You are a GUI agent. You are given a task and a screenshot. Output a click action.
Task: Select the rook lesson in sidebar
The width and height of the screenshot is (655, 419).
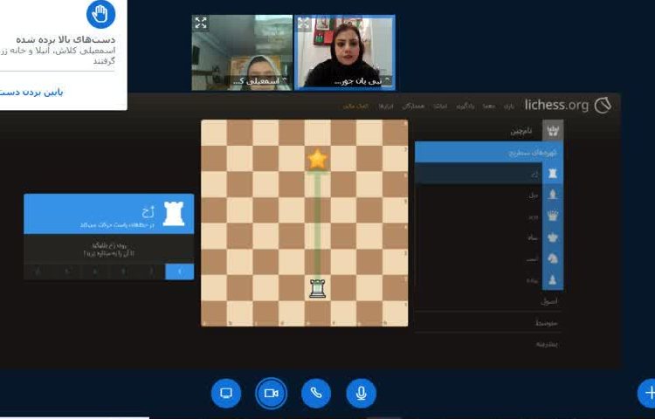[552, 173]
